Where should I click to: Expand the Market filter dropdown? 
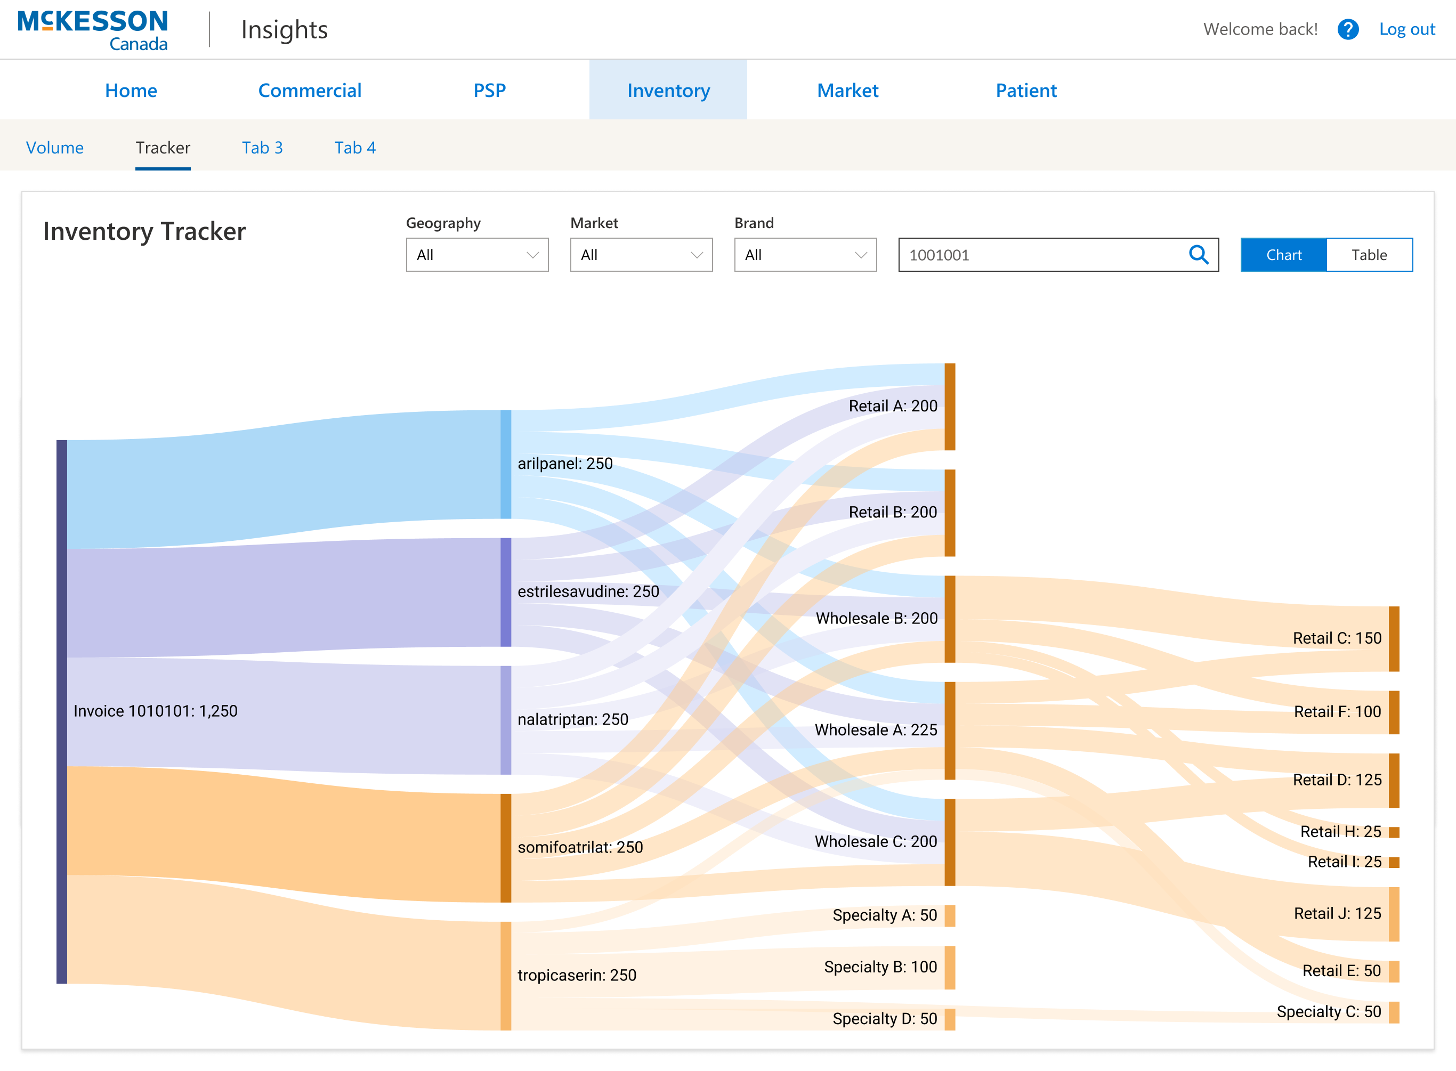(641, 255)
